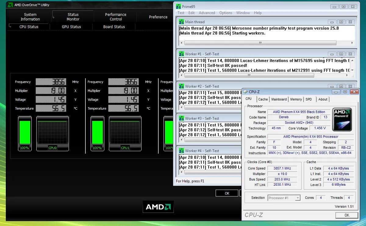Viewport: 366px width, 226px height.
Task: Click OK button in AMD OverDrive
Action: pos(227,193)
